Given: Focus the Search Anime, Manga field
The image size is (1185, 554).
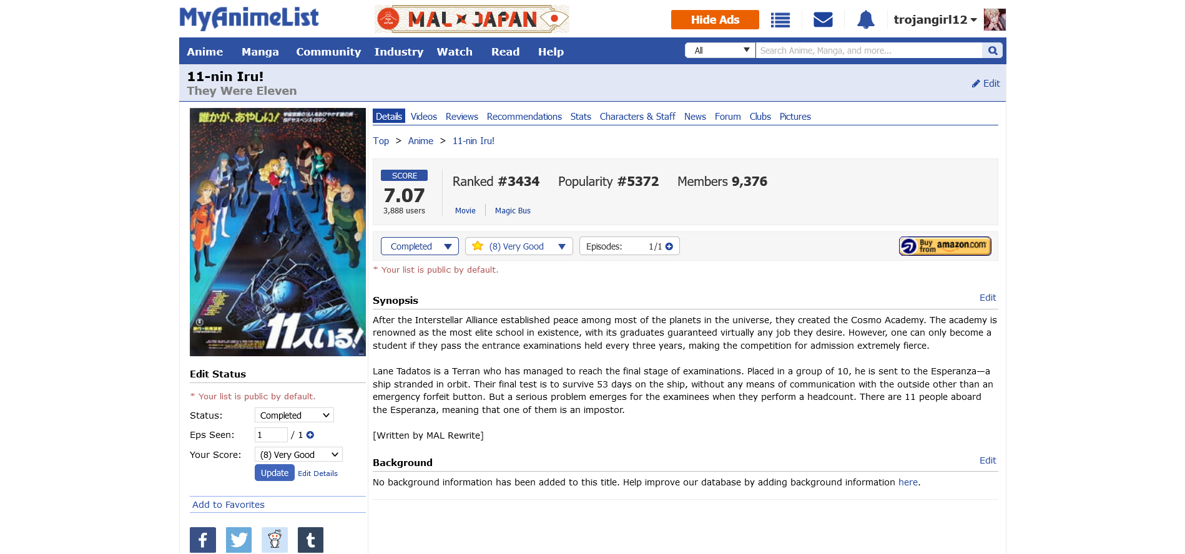Looking at the screenshot, I should [x=868, y=51].
